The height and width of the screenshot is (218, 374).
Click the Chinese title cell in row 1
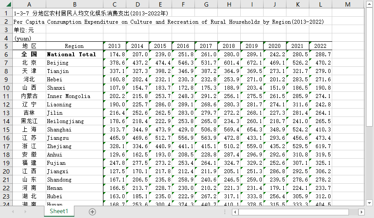pyautogui.click(x=91, y=13)
